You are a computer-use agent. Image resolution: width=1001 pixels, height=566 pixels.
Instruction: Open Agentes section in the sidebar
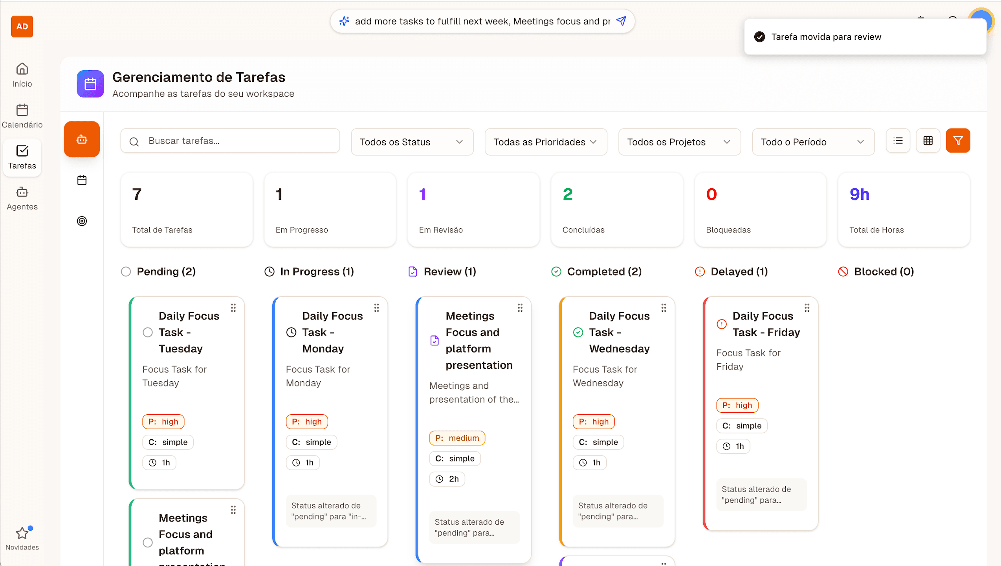pyautogui.click(x=22, y=198)
